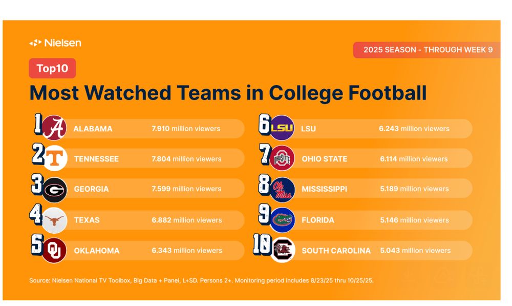The width and height of the screenshot is (512, 306).
Task: Click the rank number 10 numeral
Action: tap(262, 247)
